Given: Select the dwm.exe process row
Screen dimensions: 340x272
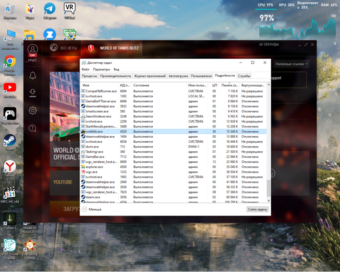Looking at the screenshot, I should point(173,147).
